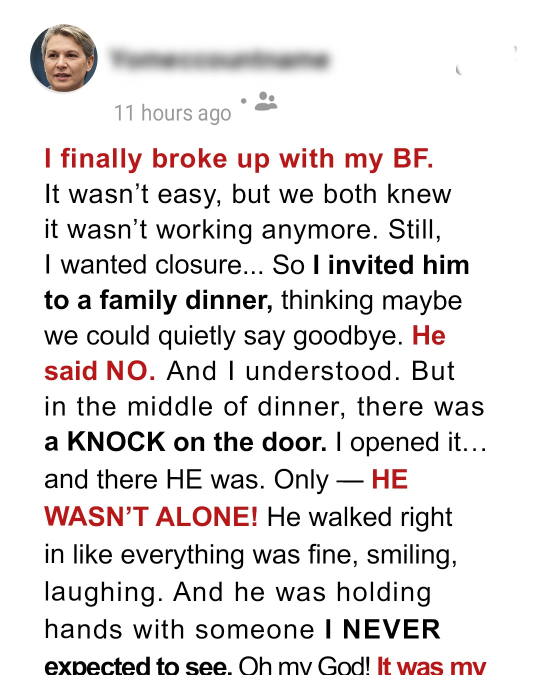This screenshot has width=540, height=675.
Task: Click bold 'a KNOCK on the door.'
Action: (x=185, y=442)
